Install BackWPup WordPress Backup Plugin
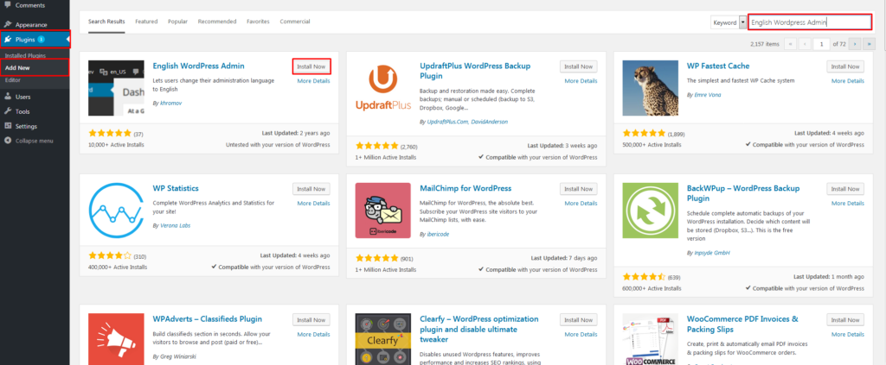886x365 pixels. click(845, 189)
